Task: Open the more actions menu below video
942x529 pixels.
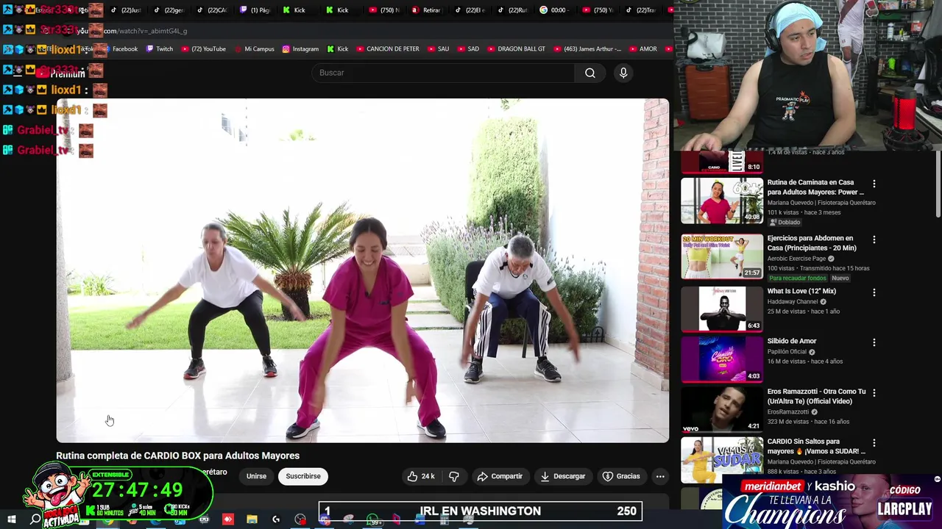Action: 660,476
